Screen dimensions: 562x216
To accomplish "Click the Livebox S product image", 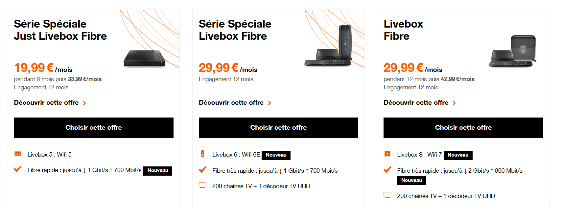I will pos(513,51).
